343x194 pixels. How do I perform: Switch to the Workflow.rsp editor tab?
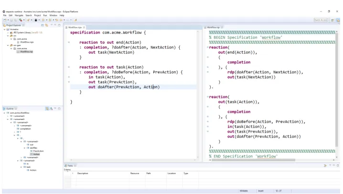pos(213,27)
